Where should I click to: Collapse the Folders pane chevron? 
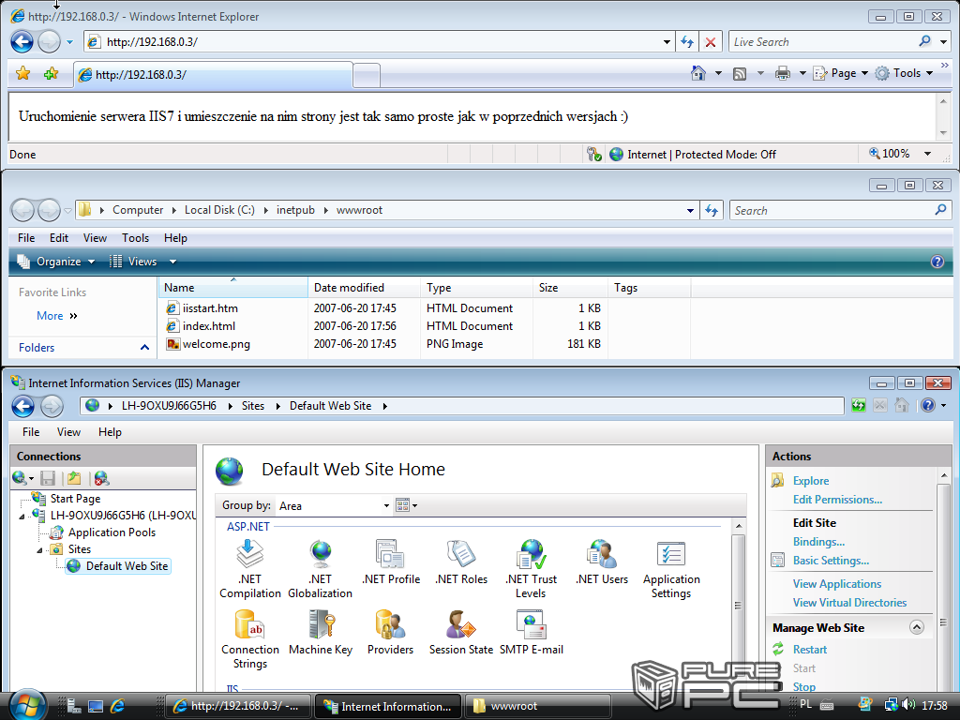coord(144,348)
